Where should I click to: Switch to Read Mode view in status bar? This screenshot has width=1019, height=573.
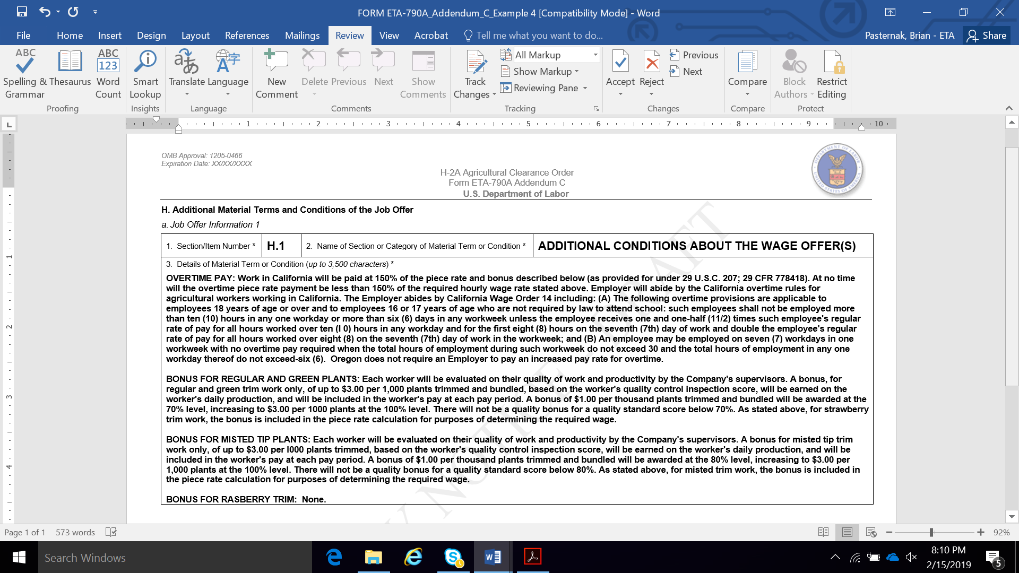point(823,532)
